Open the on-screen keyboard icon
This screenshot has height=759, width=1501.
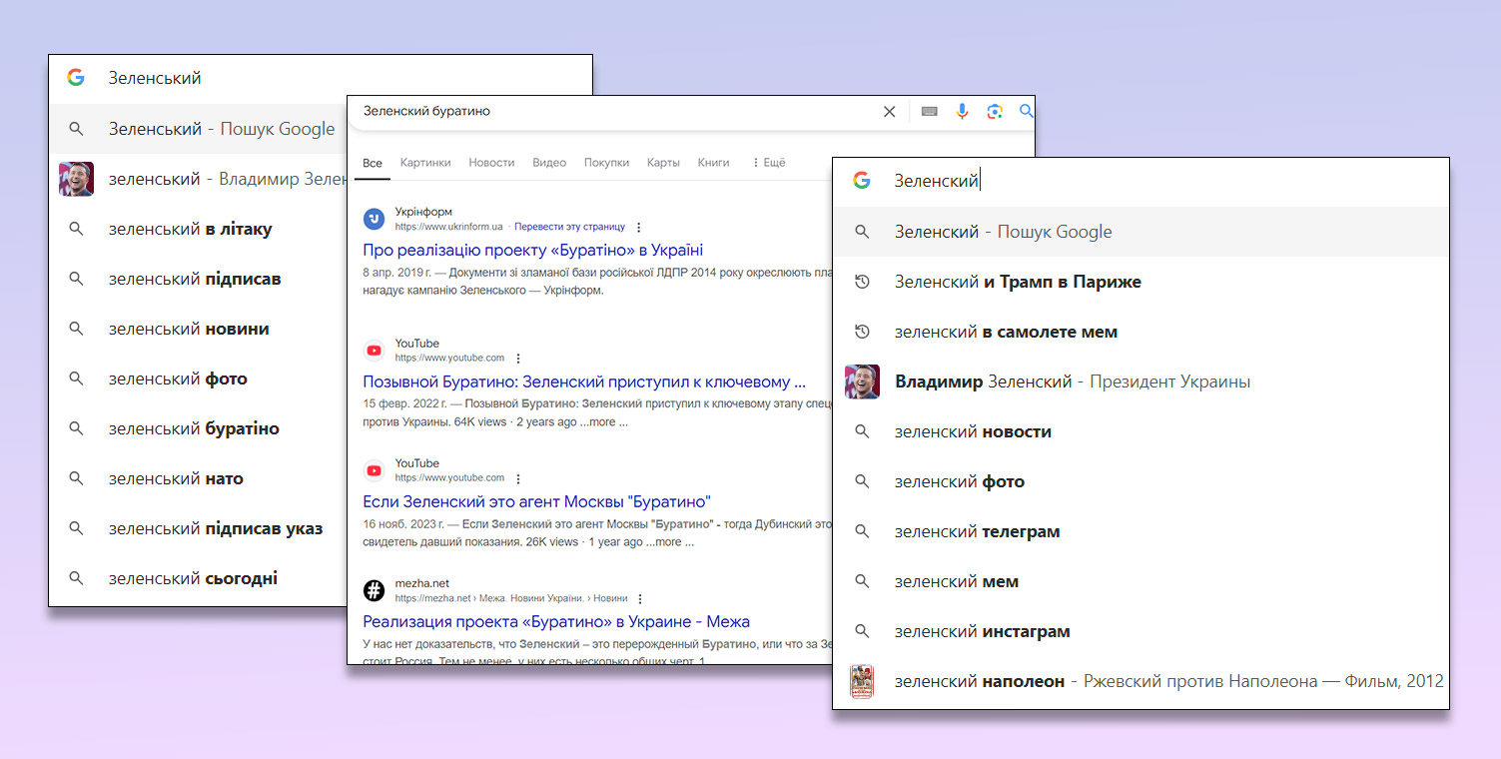(929, 112)
